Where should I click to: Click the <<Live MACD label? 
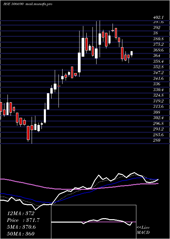[x=143, y=230]
